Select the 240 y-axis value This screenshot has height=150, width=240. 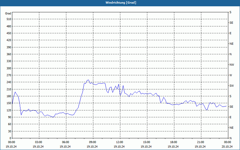(9, 82)
